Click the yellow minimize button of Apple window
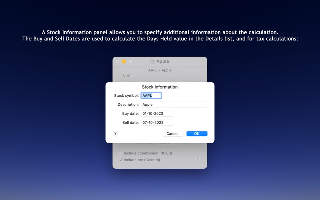 coord(124,61)
